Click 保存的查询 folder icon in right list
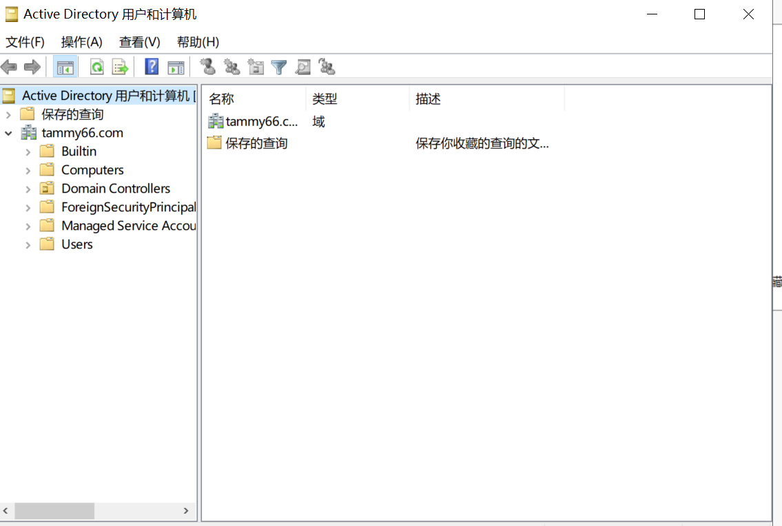 tap(214, 143)
